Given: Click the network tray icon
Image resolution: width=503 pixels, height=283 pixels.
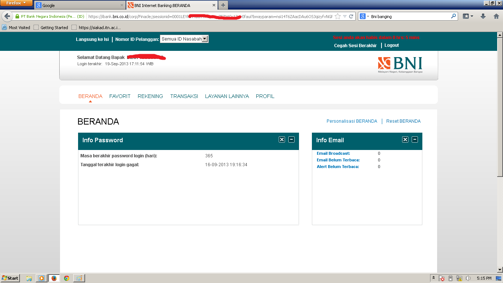Looking at the screenshot, I should pyautogui.click(x=459, y=278).
